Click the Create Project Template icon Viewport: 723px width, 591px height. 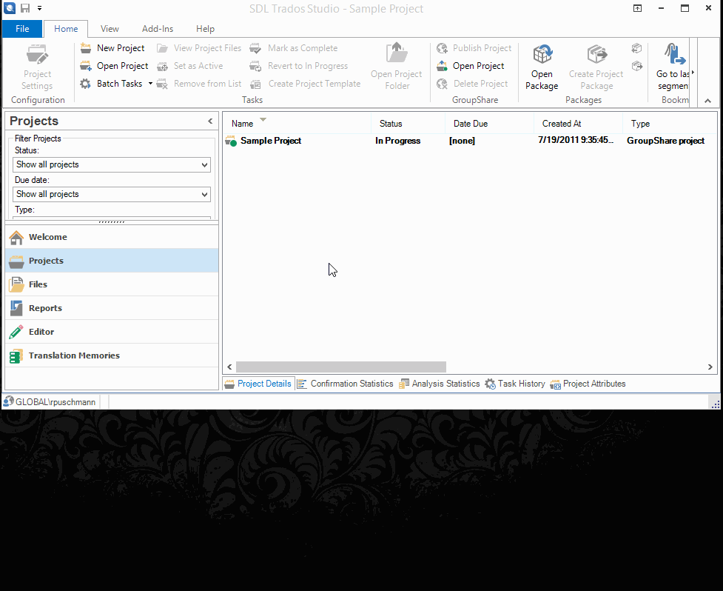coord(255,84)
